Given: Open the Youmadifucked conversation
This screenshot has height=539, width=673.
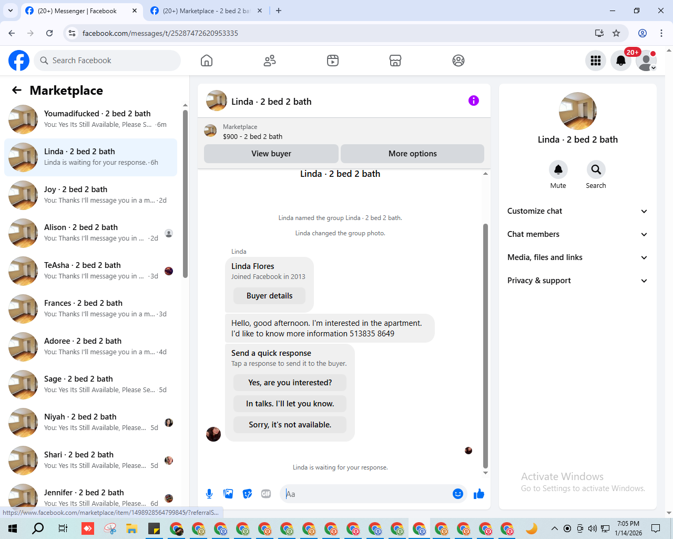Looking at the screenshot, I should pyautogui.click(x=90, y=119).
